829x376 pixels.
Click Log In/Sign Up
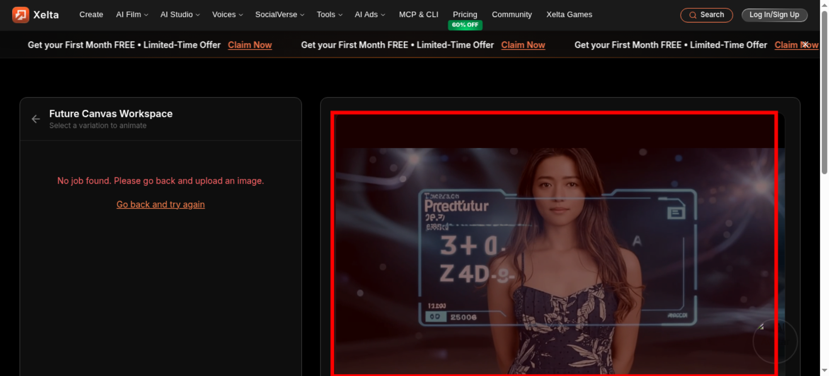(x=774, y=15)
